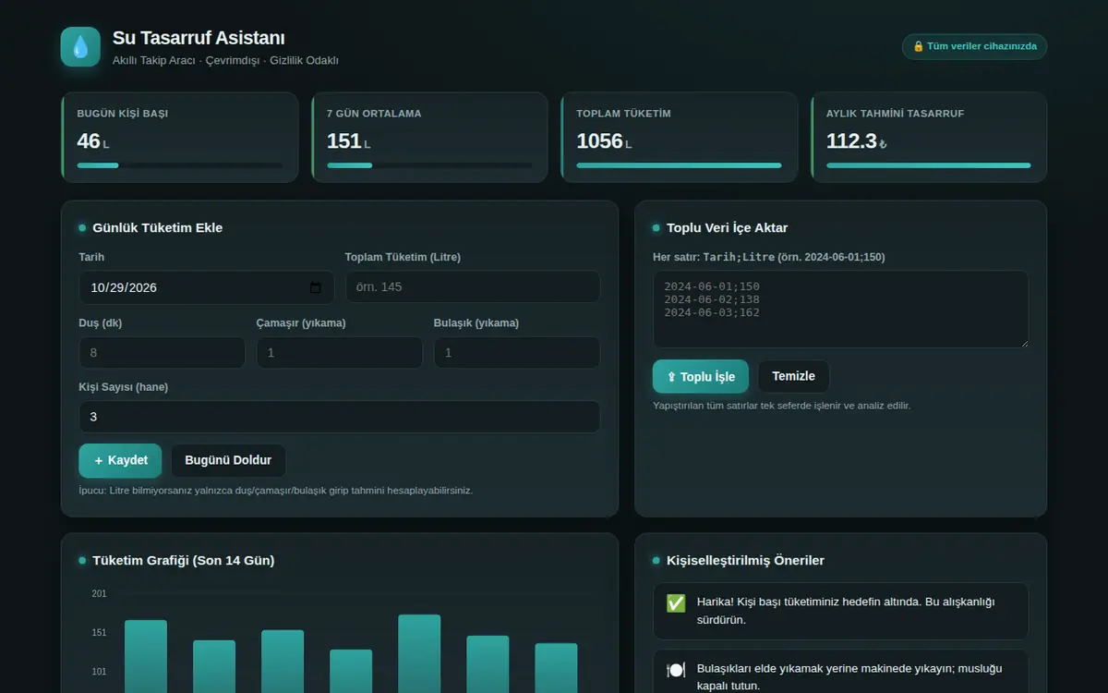
Task: Click the plate-and-cutlery recommendation icon
Action: pyautogui.click(x=676, y=670)
